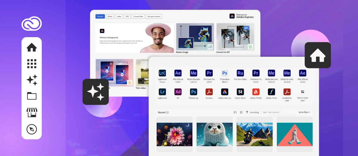Image resolution: width=358 pixels, height=156 pixels.
Task: Open Stock & Marketplace storefront icon in sidebar
Action: pyautogui.click(x=32, y=113)
